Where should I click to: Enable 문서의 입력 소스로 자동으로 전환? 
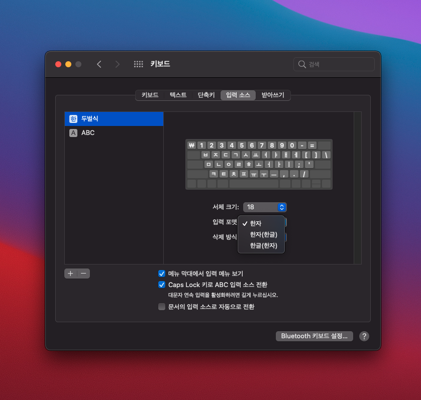tap(162, 307)
